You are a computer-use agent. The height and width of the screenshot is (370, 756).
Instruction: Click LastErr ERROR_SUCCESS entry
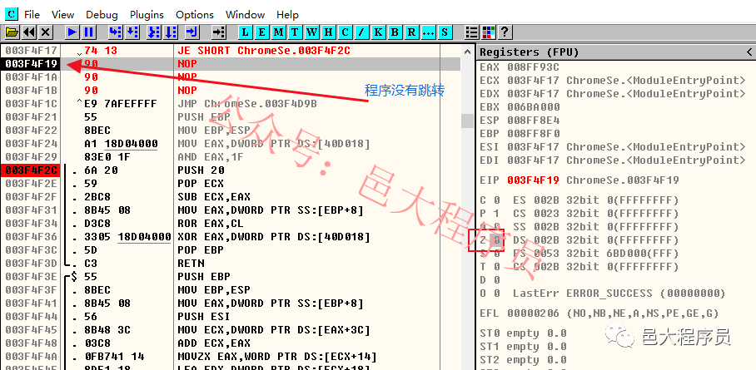[619, 294]
